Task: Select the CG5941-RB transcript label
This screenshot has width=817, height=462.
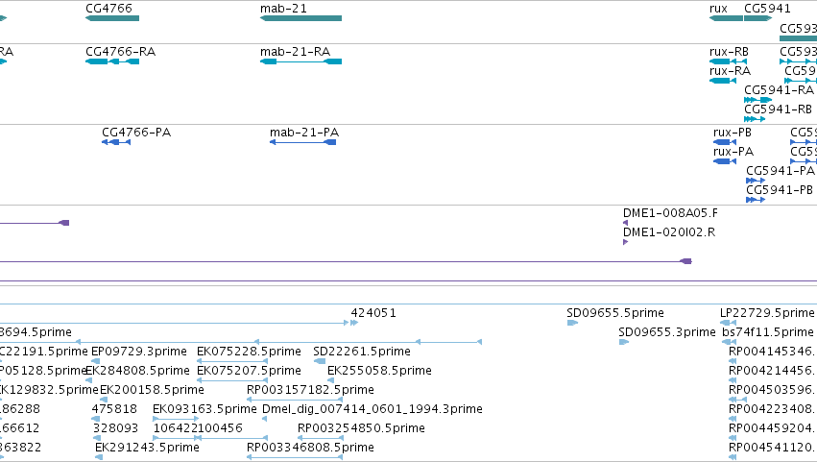Action: click(x=778, y=109)
